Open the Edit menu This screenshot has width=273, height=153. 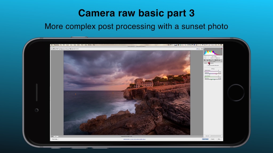click(64, 45)
